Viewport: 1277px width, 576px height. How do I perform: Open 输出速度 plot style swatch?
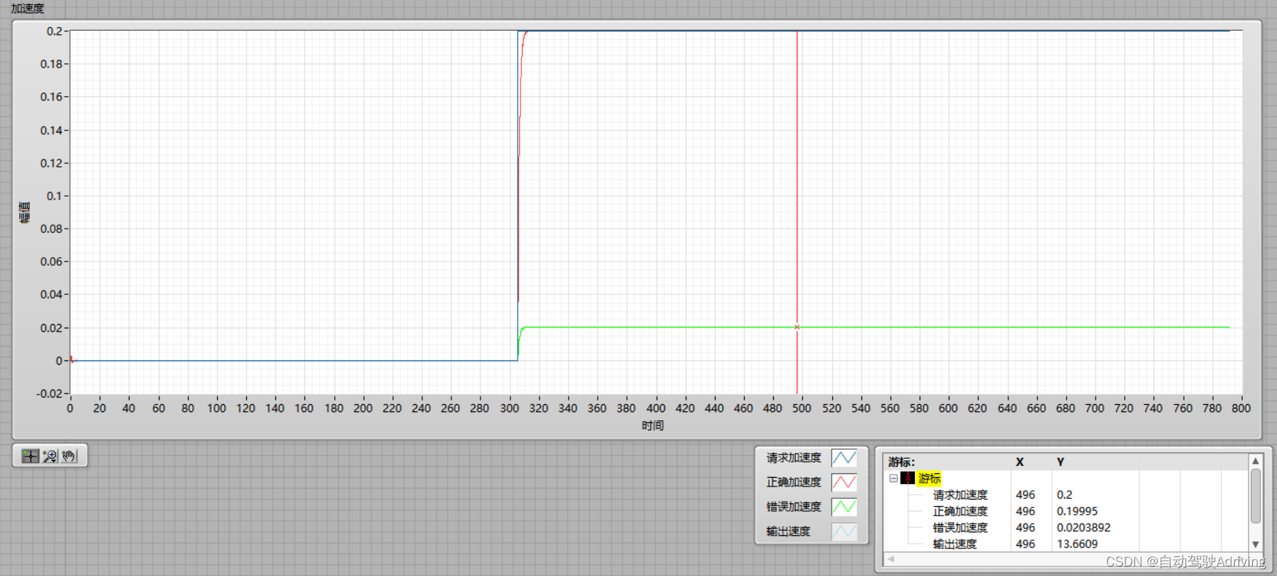(x=844, y=532)
